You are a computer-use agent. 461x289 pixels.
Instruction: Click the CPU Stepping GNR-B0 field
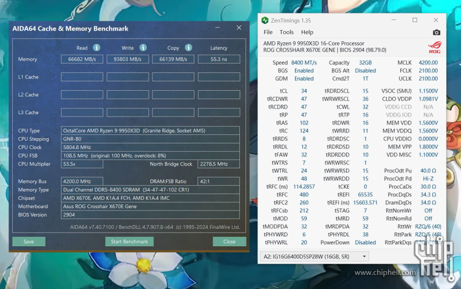150,139
